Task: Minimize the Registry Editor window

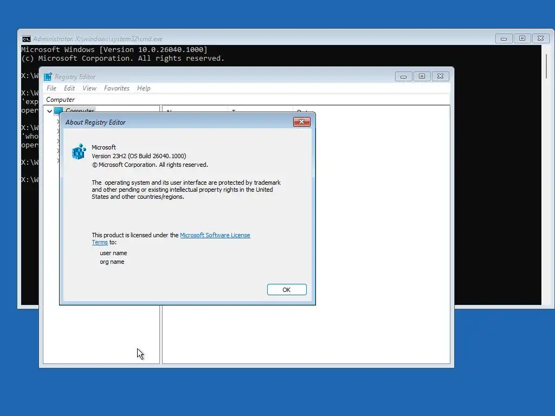Action: [403, 76]
